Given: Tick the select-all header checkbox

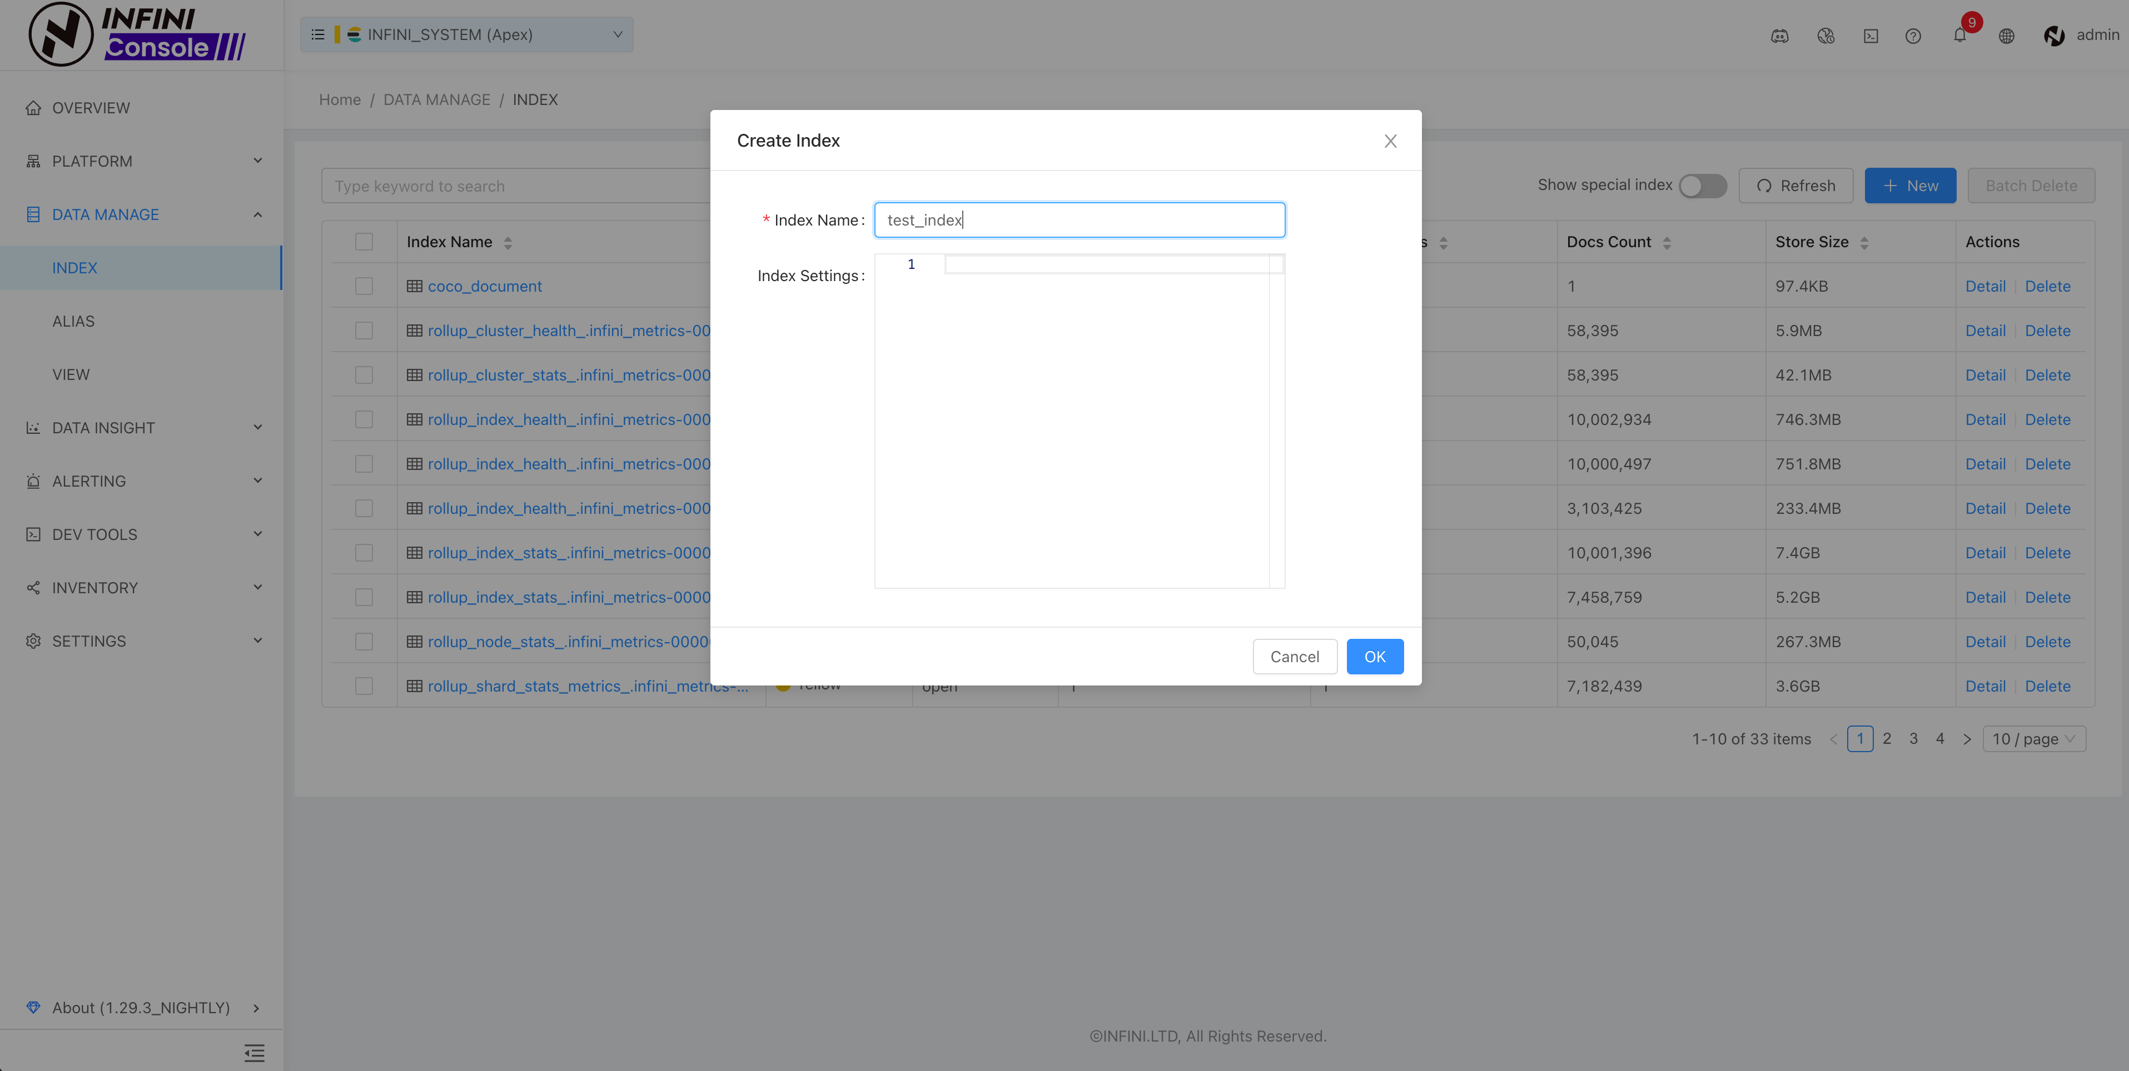Looking at the screenshot, I should click(364, 242).
